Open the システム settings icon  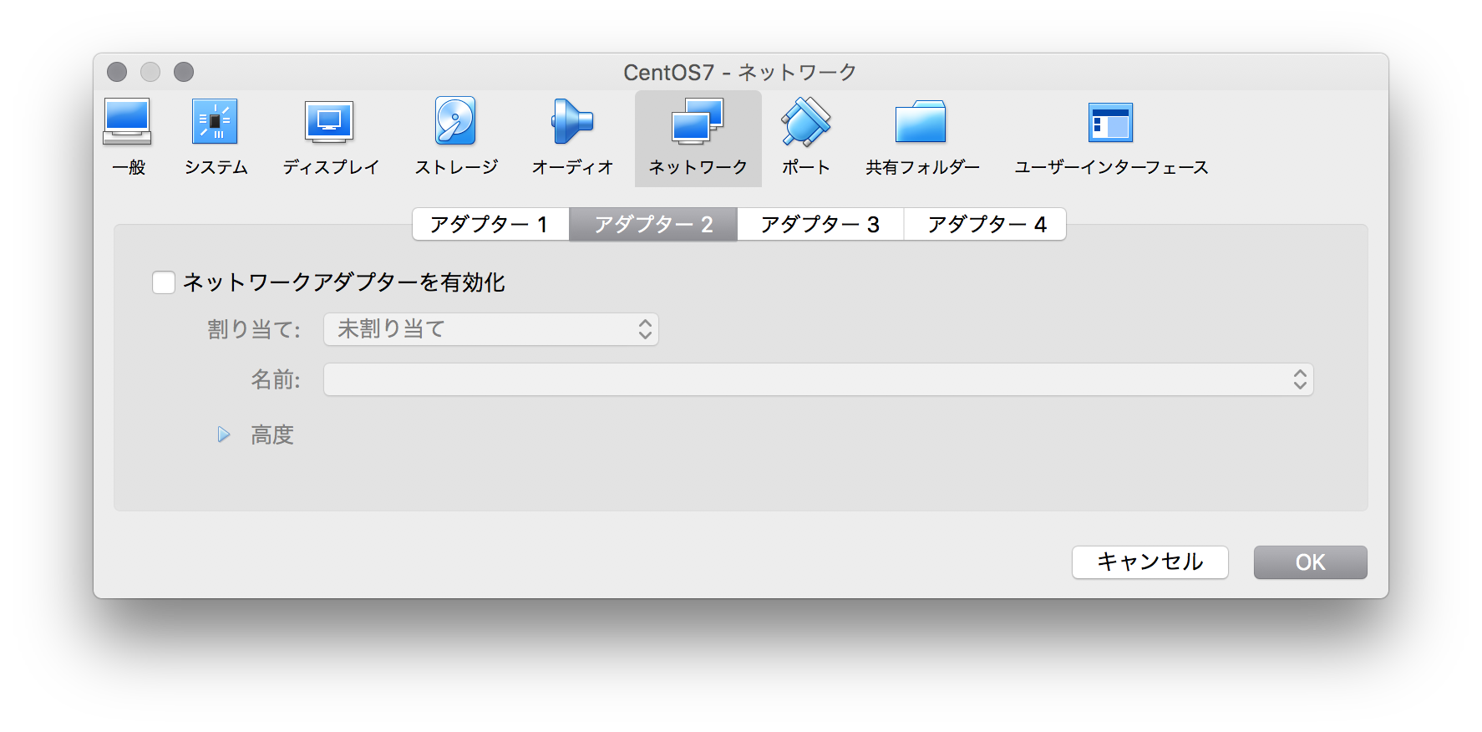[216, 138]
